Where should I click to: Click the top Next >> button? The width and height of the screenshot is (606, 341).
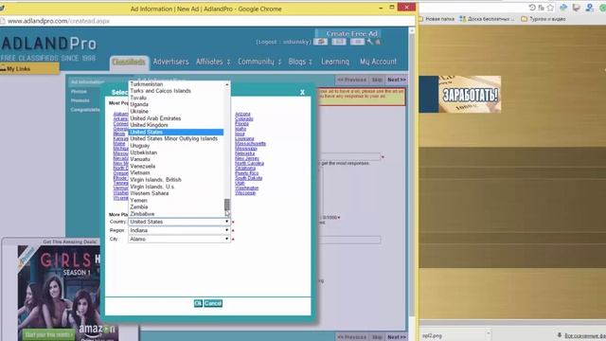(x=397, y=80)
